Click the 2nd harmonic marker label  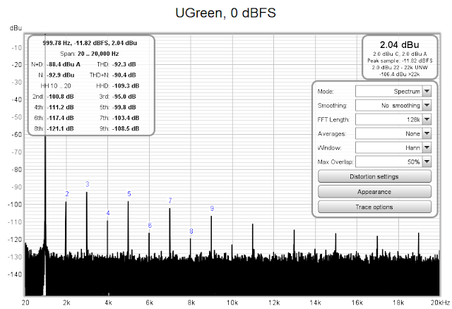coord(67,194)
